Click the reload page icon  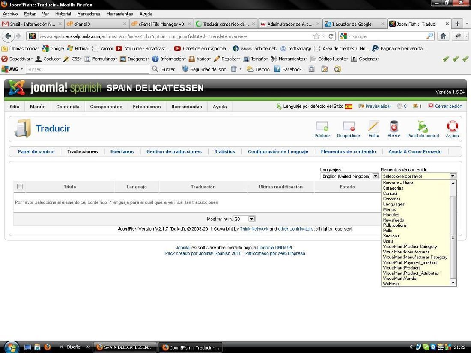[331, 36]
